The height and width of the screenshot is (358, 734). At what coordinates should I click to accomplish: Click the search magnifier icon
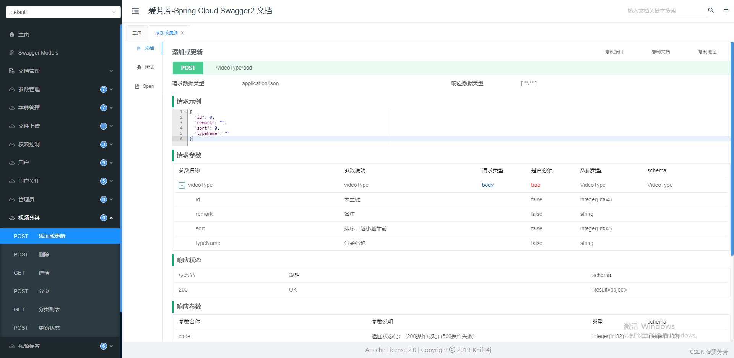coord(711,10)
